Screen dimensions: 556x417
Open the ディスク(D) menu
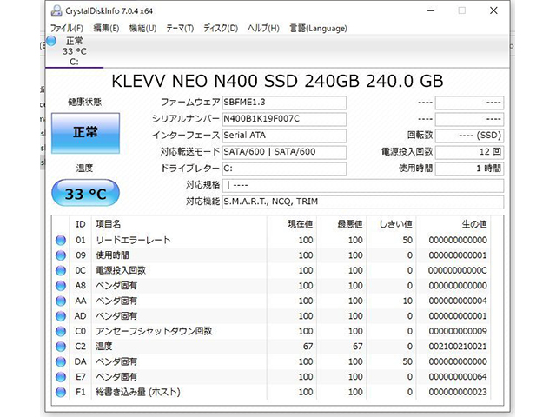220,28
